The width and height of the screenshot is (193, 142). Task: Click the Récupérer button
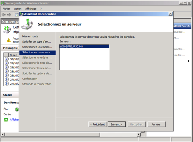[x=137, y=124]
